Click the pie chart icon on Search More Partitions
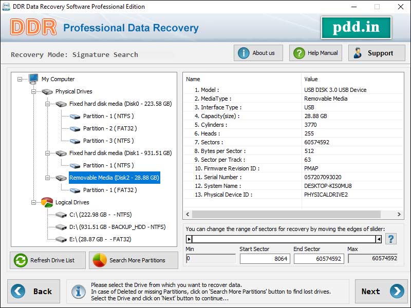Viewport: 411px width, 308px height. [x=100, y=260]
